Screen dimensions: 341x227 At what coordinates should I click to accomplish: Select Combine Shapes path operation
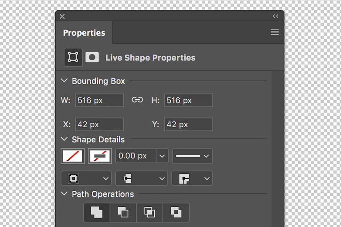97,212
